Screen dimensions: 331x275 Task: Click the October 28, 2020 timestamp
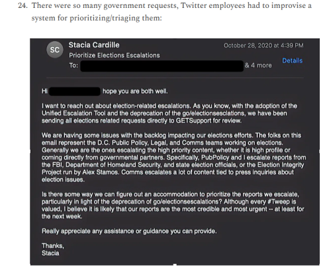pyautogui.click(x=263, y=46)
